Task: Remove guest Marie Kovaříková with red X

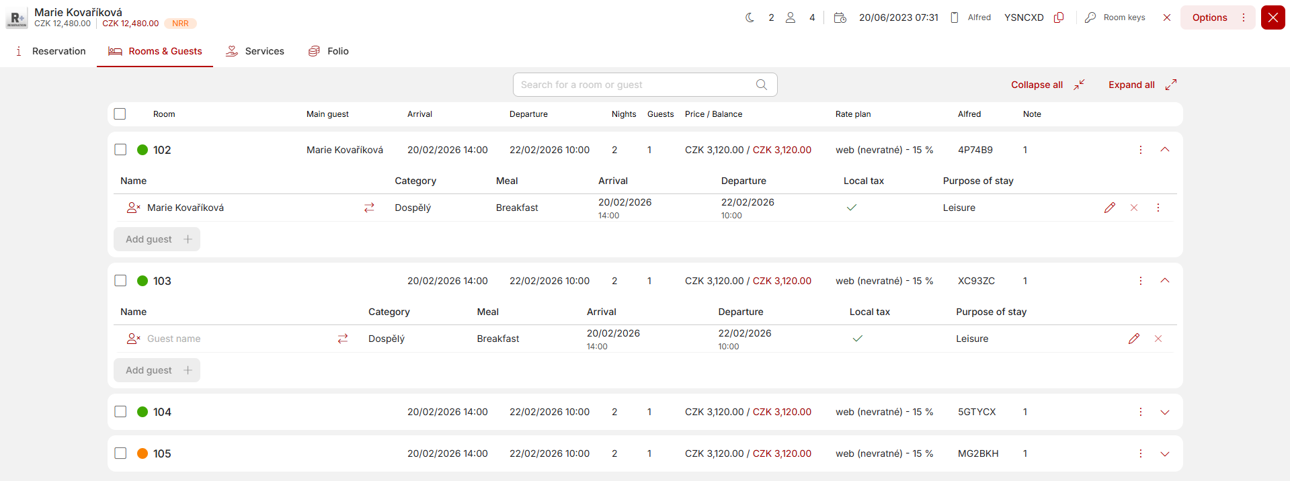Action: tap(1134, 208)
